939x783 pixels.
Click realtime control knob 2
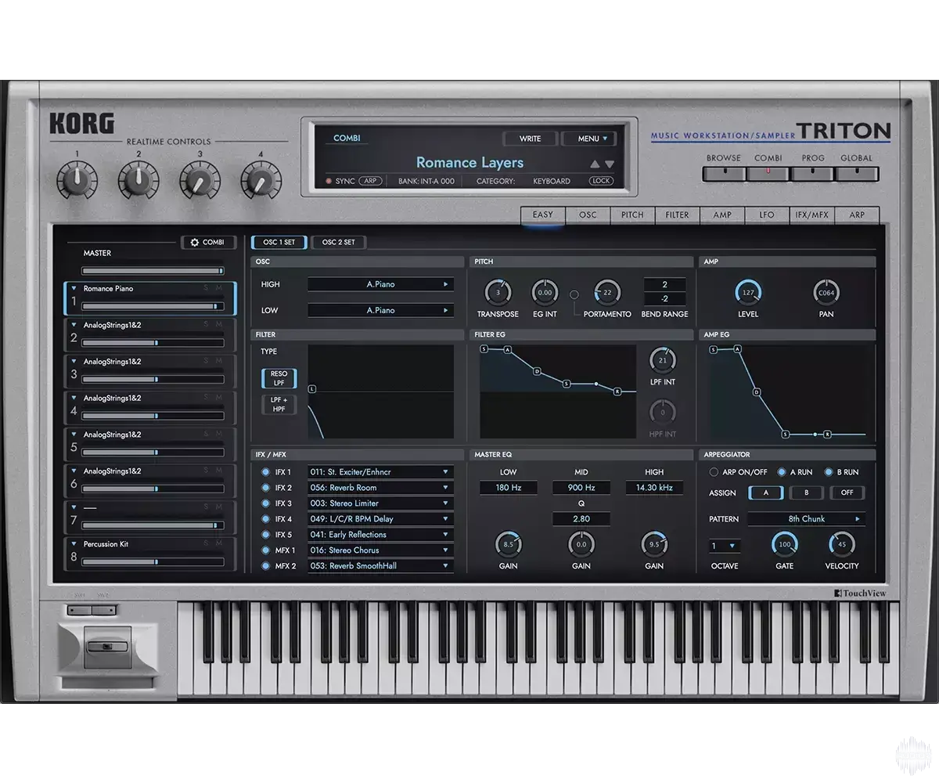(x=139, y=182)
